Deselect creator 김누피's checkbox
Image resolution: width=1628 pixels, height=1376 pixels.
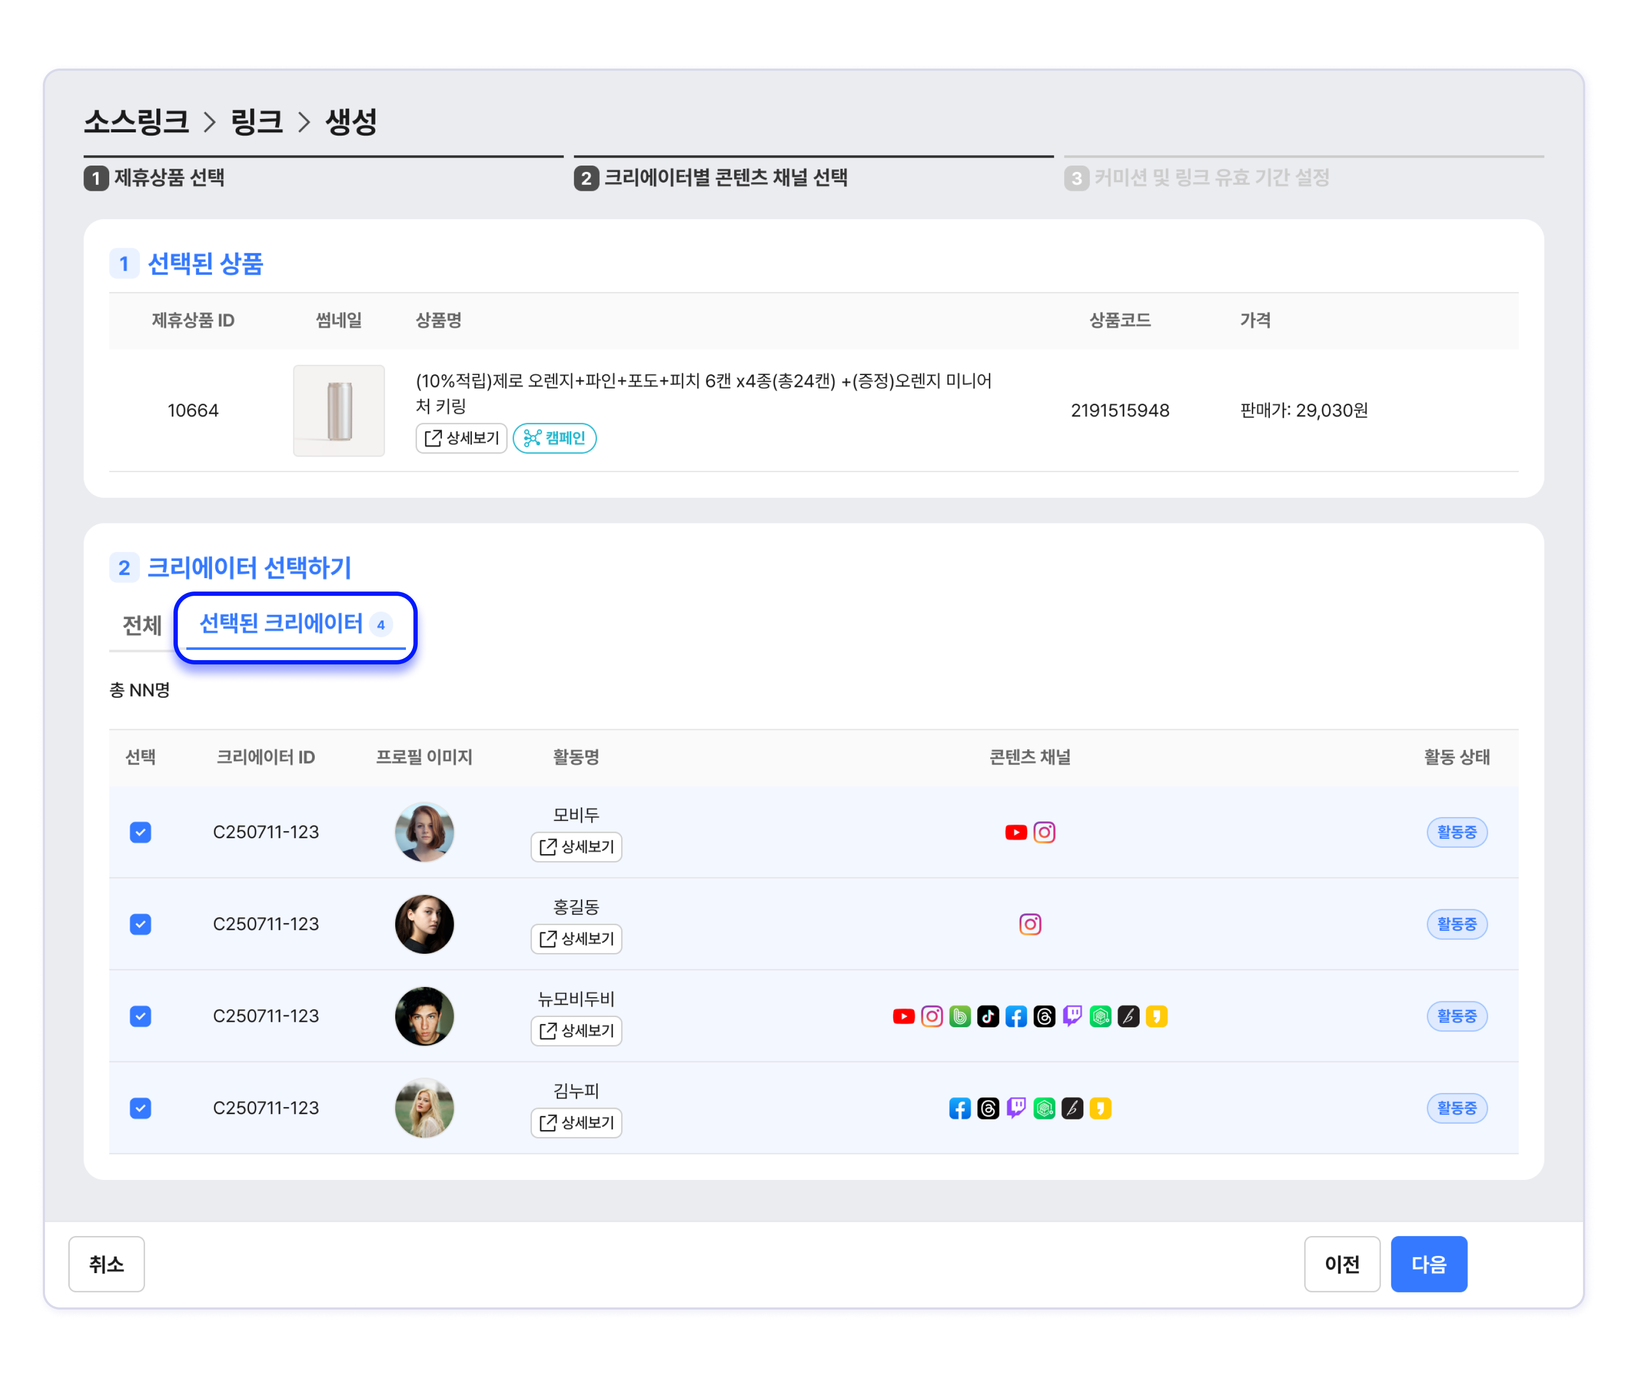[x=140, y=1109]
